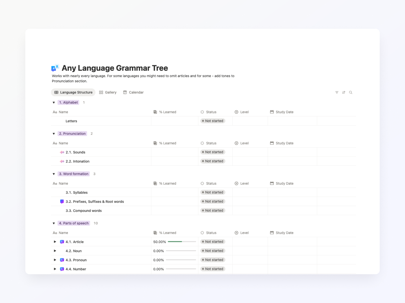Viewport: 405px width, 303px height.
Task: Click the Not started status of Letters
Action: 213,121
